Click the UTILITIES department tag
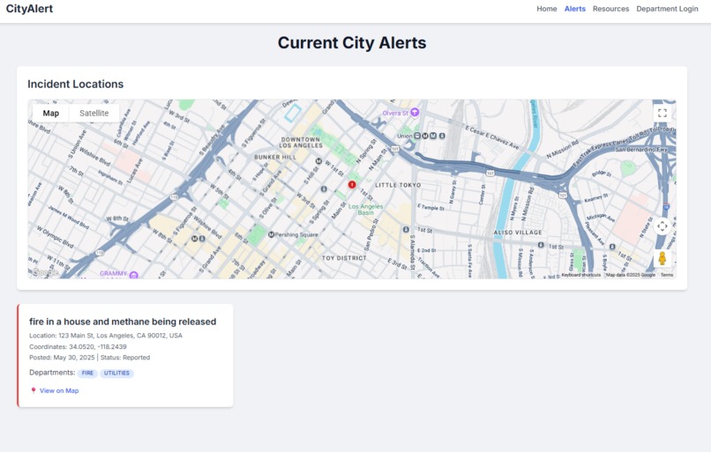 pyautogui.click(x=116, y=374)
